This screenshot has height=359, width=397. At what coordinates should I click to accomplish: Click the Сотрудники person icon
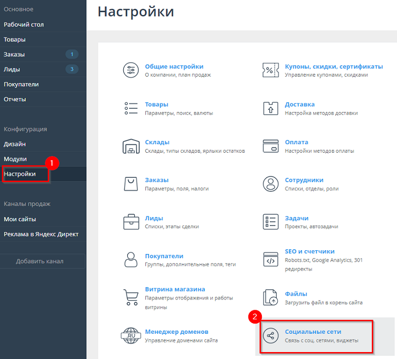click(270, 184)
